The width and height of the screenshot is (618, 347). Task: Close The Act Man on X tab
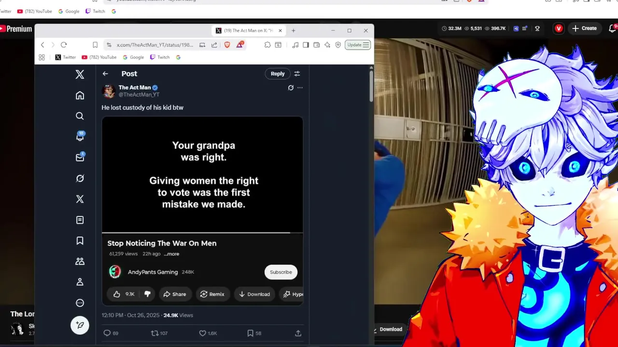coord(280,30)
